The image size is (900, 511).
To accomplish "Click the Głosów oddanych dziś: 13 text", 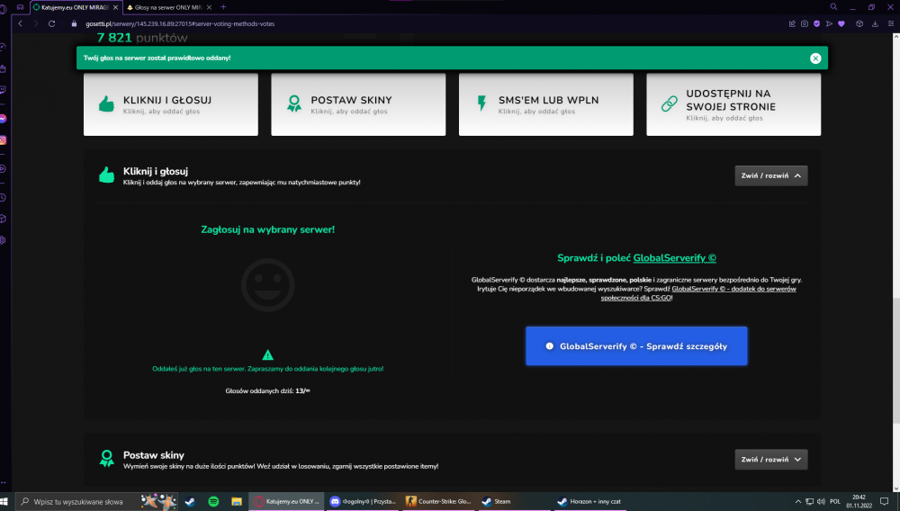I will 267,390.
